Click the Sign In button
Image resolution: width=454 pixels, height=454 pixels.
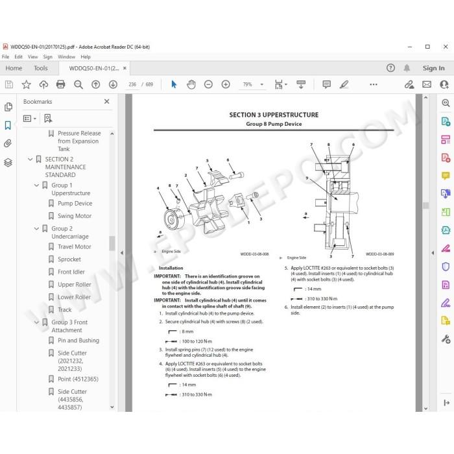click(433, 68)
